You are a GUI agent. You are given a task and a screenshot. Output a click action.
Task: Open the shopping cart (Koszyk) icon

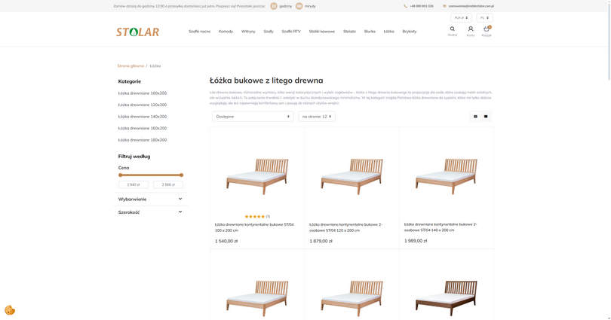[487, 29]
